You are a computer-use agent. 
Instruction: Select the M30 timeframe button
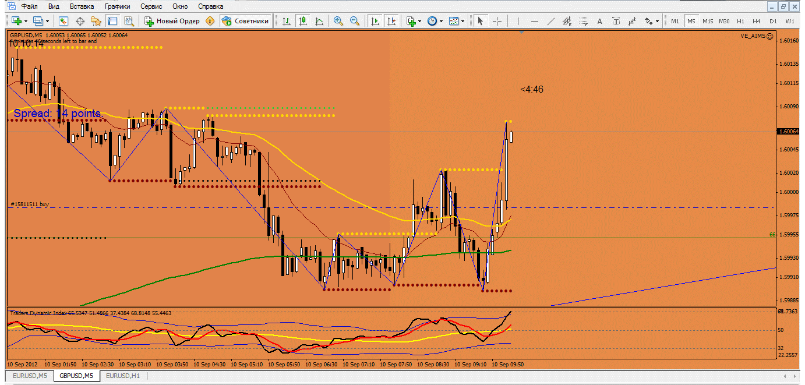pos(724,21)
